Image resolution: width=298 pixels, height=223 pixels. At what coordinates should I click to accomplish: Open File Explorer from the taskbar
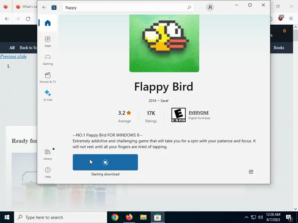143,217
